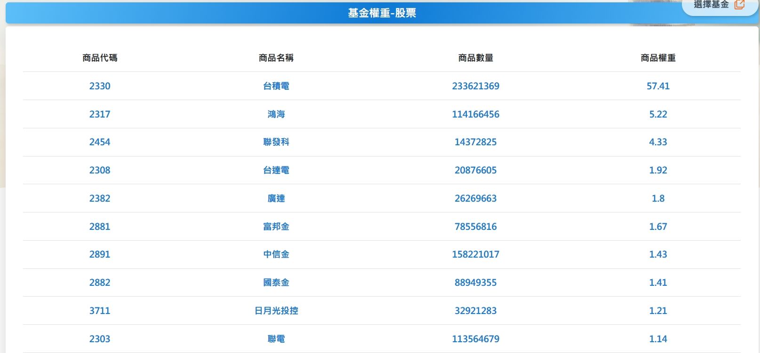The height and width of the screenshot is (353, 760).
Task: Click quantity 158221017
Action: (x=476, y=254)
